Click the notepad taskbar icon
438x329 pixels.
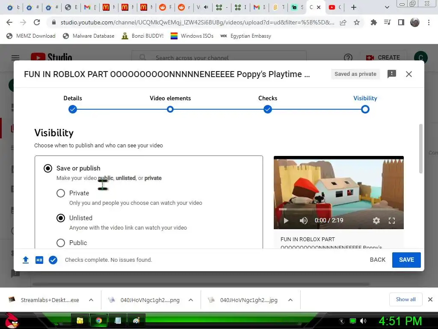pyautogui.click(x=118, y=320)
